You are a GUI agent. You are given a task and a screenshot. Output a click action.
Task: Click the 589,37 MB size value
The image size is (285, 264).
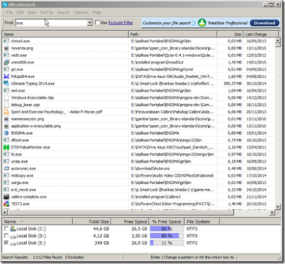pos(233,84)
